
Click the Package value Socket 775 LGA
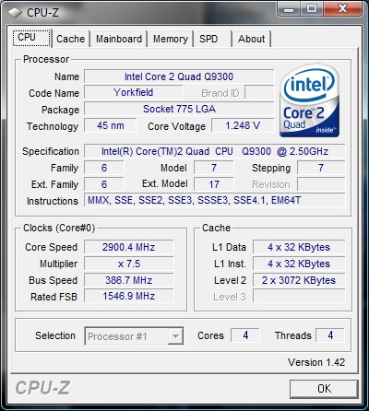(179, 109)
